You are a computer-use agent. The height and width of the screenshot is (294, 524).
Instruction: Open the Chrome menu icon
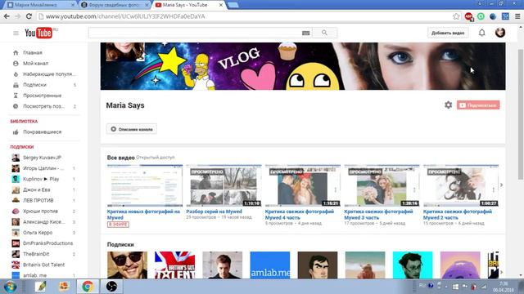click(517, 16)
